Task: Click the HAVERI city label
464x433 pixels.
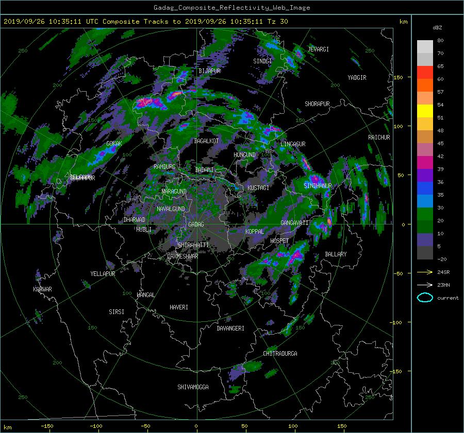Action: click(x=179, y=307)
